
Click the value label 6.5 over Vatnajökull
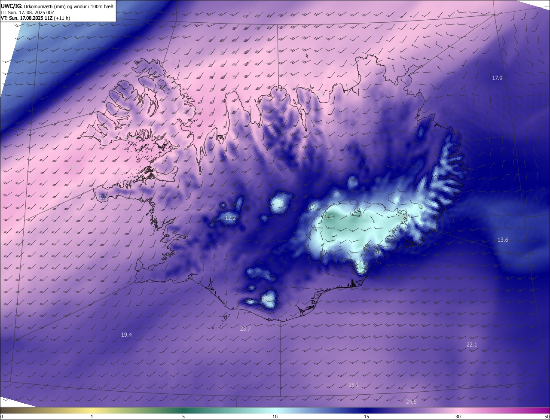click(x=329, y=217)
